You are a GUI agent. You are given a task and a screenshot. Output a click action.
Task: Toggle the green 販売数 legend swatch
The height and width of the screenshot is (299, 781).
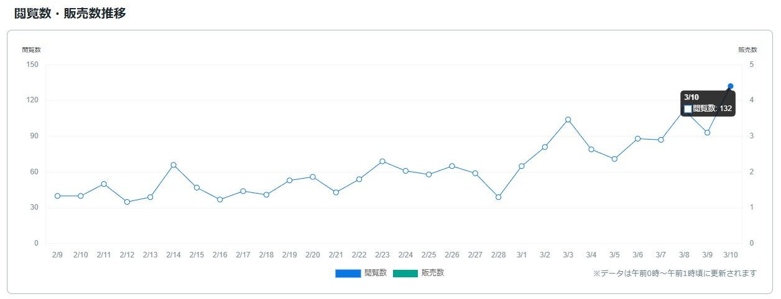click(x=405, y=273)
